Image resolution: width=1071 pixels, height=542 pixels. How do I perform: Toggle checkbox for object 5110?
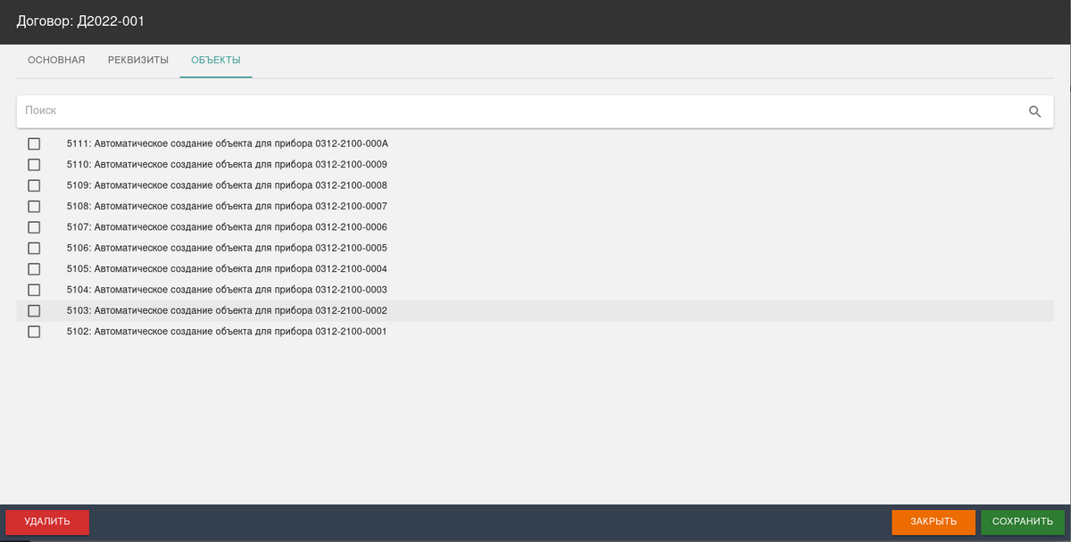pos(34,165)
